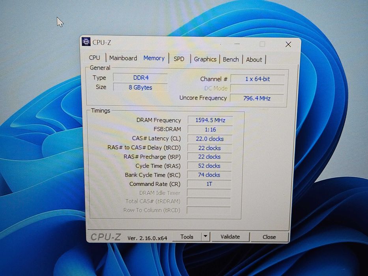Click the CPU-Z title bar text
The image size is (368, 276).
(x=102, y=43)
